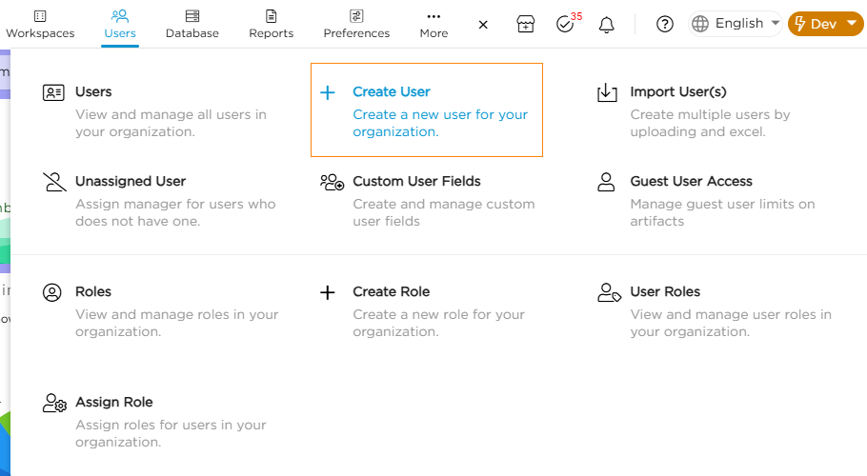Click the notification bell icon
This screenshot has height=476, width=867.
point(606,24)
